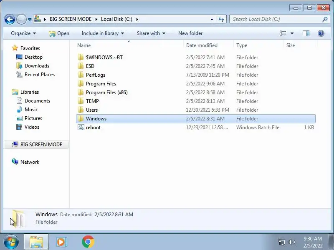This screenshot has height=250, width=334.
Task: Select the Program Files (x86) folder icon
Action: pyautogui.click(x=81, y=92)
